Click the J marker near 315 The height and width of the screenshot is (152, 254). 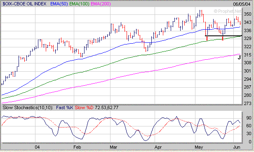click(x=239, y=58)
